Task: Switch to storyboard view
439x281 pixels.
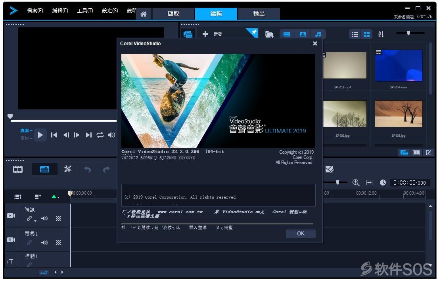Action: point(18,169)
